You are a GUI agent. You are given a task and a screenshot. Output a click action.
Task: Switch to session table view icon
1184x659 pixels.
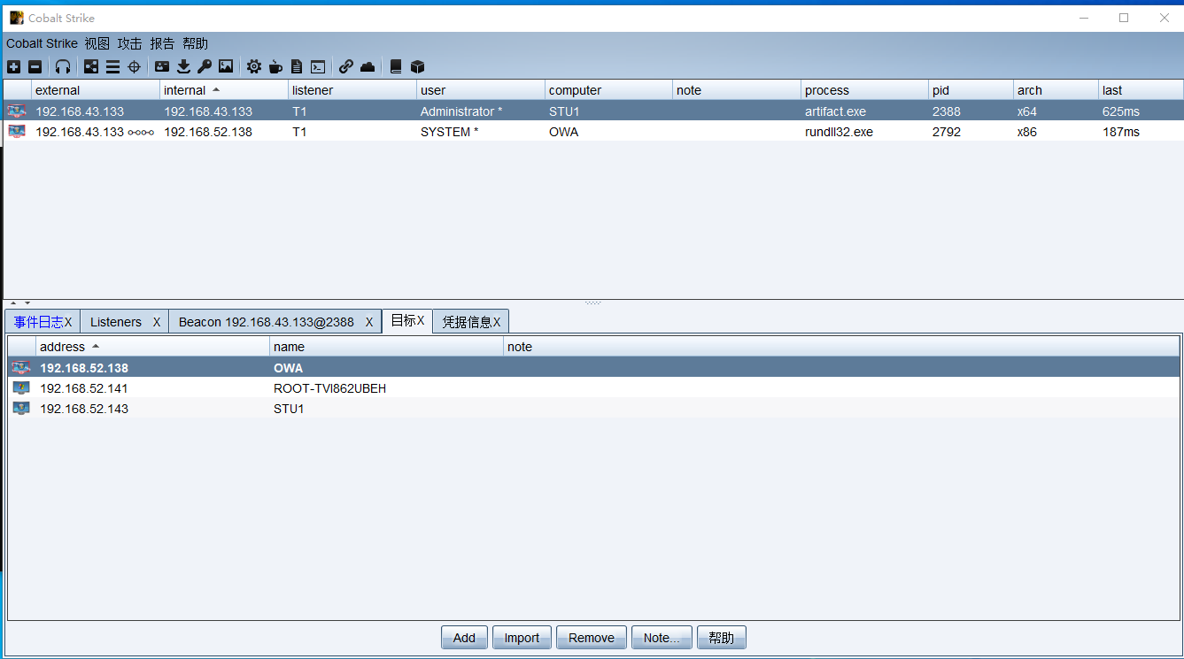coord(112,66)
